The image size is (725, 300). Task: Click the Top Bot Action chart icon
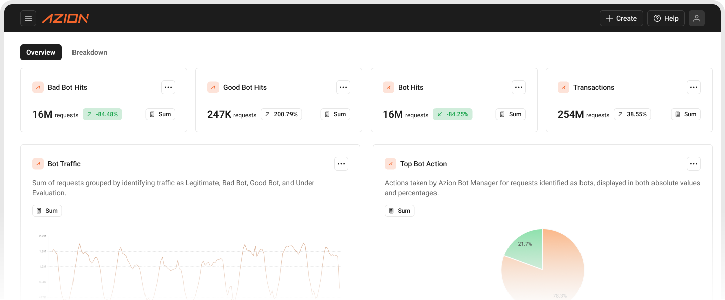(x=391, y=164)
